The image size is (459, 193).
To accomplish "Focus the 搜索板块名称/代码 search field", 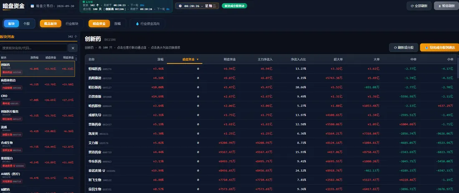I will (34, 48).
